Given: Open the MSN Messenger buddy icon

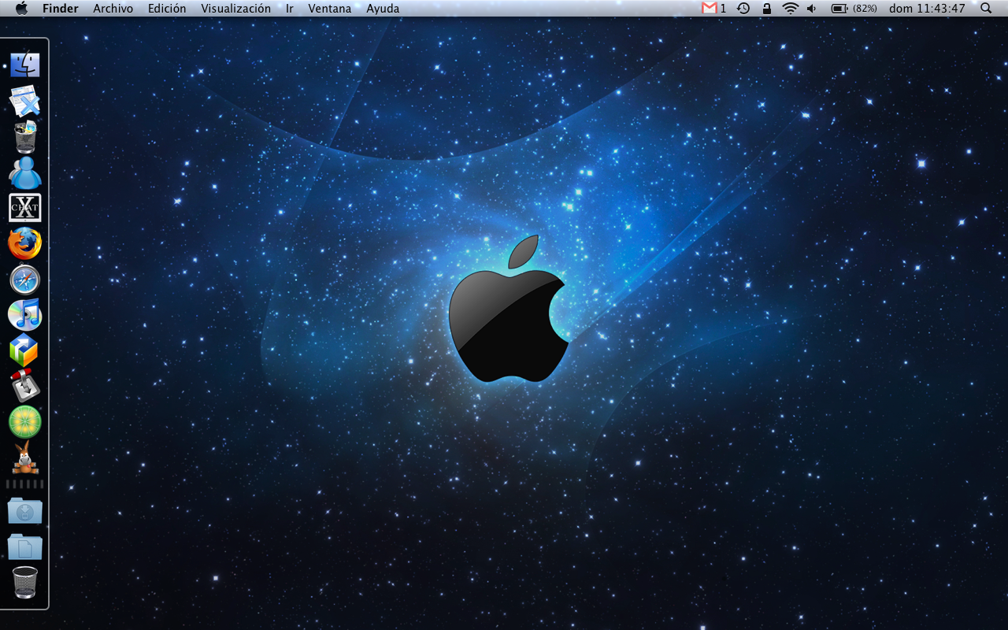Looking at the screenshot, I should [25, 172].
